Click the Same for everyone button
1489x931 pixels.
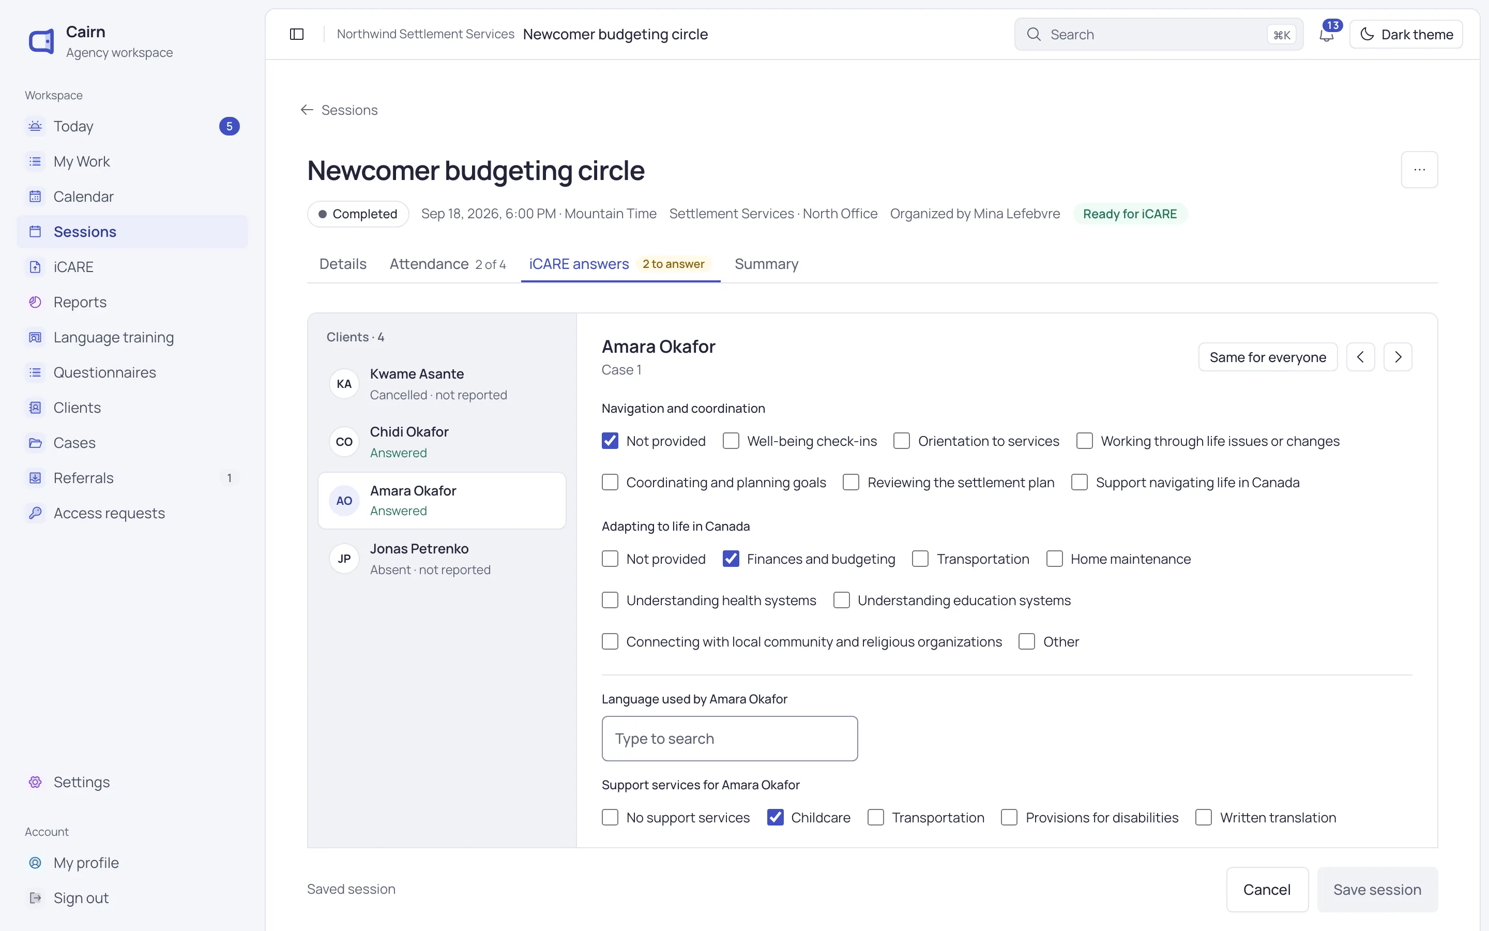[x=1268, y=357]
